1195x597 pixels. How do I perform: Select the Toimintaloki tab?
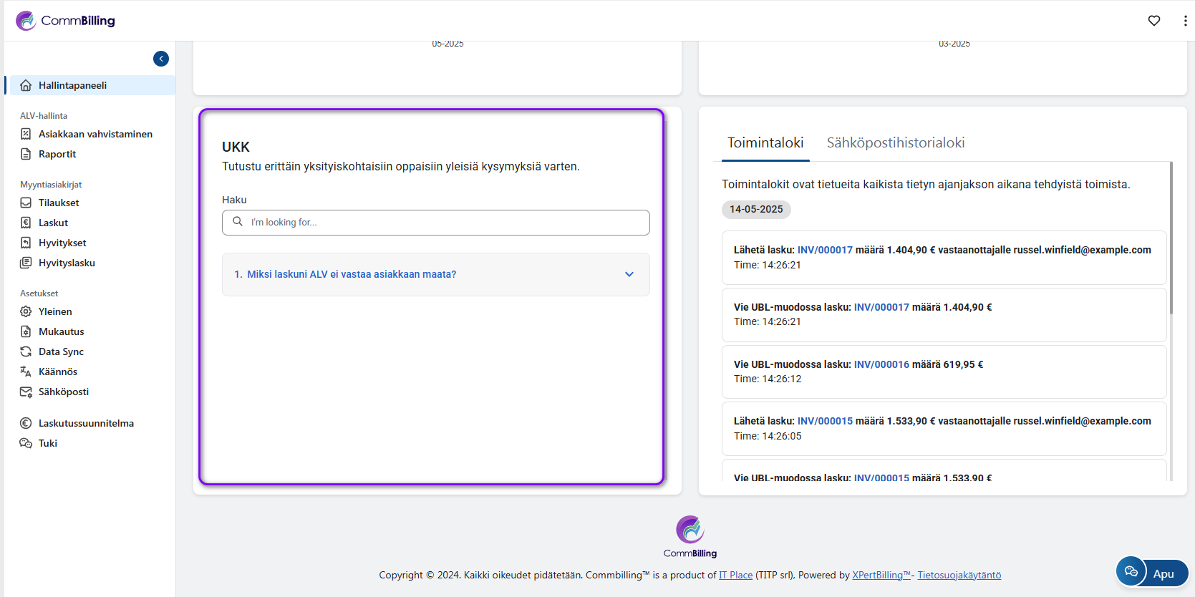(765, 142)
